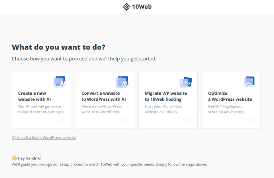Click the waving hand emoji by Hey Hendrik
274x178 pixels.
click(14, 158)
